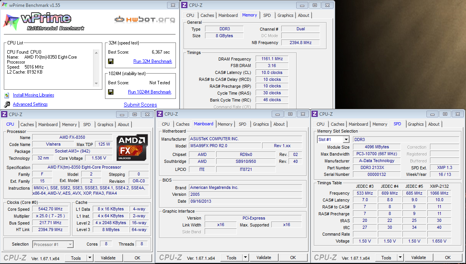
Task: Click Multiplier x 25.0 value
Action: click(x=51, y=216)
